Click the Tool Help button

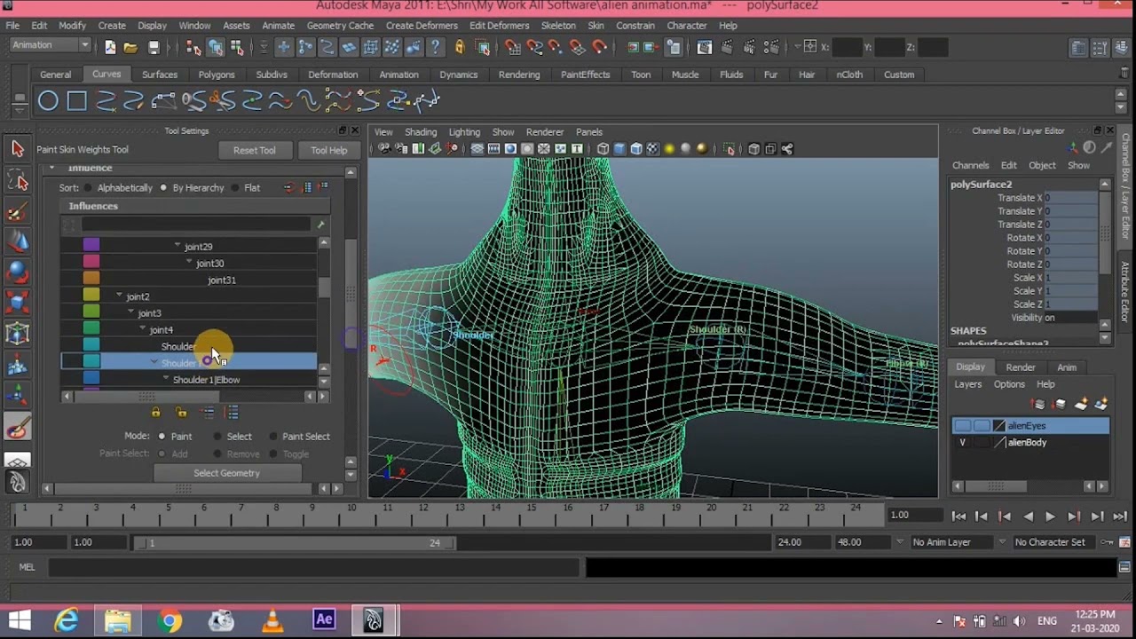click(x=329, y=150)
